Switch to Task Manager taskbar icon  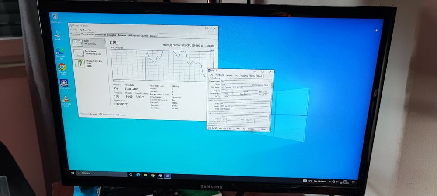[x=160, y=176]
